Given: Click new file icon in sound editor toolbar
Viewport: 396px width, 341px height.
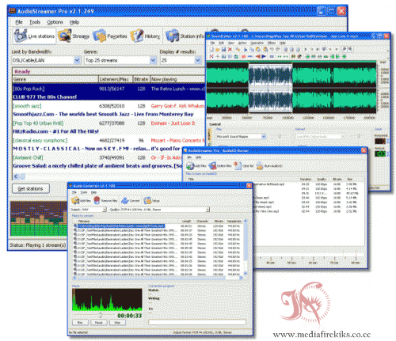Looking at the screenshot, I should (211, 49).
